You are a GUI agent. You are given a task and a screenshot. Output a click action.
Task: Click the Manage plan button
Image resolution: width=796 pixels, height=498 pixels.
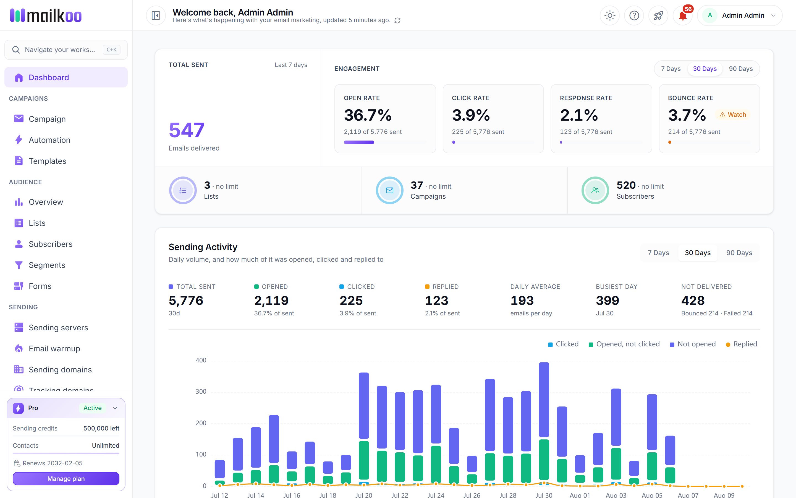[66, 479]
